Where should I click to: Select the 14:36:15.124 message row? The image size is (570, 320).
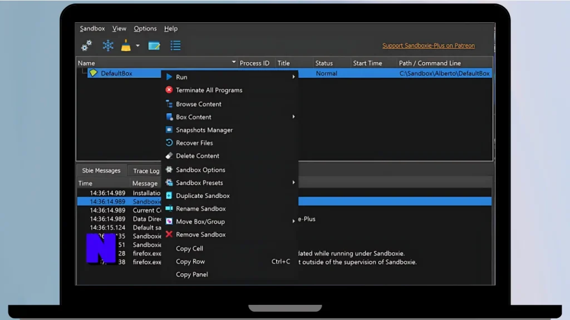click(119, 227)
